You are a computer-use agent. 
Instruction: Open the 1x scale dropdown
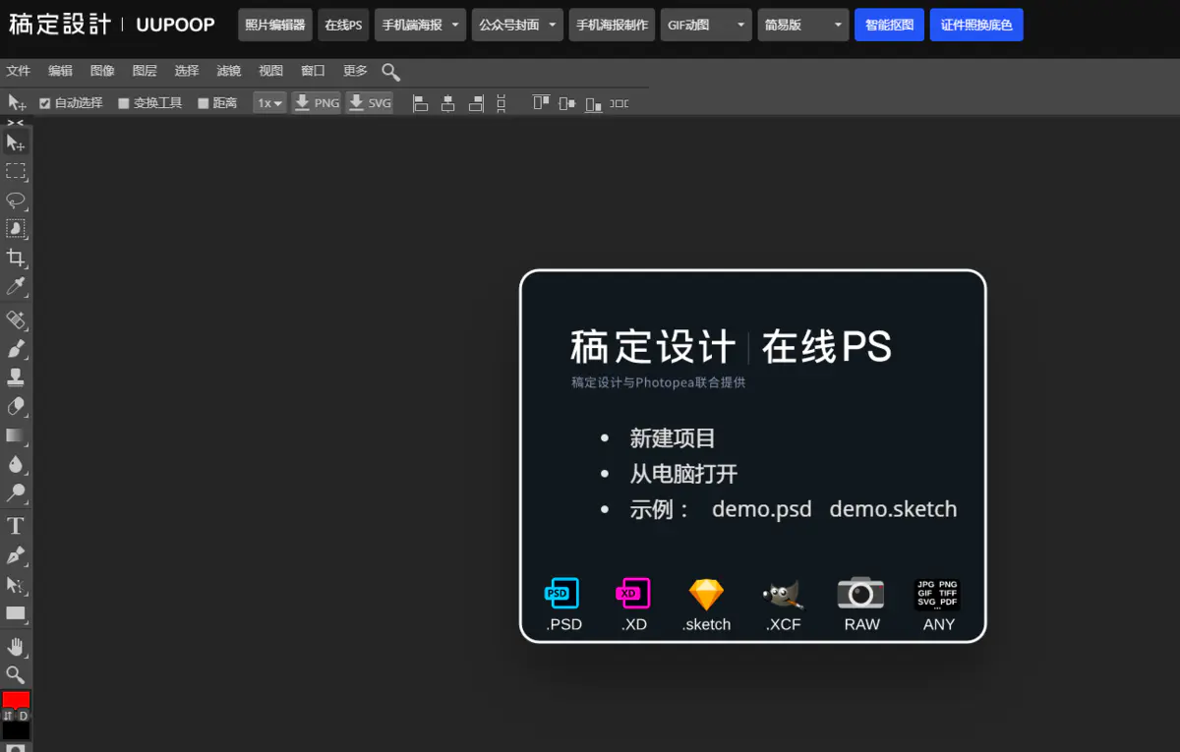pos(269,102)
